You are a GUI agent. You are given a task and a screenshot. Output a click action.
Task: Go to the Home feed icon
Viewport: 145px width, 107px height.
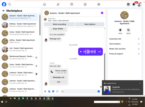click(44, 4)
